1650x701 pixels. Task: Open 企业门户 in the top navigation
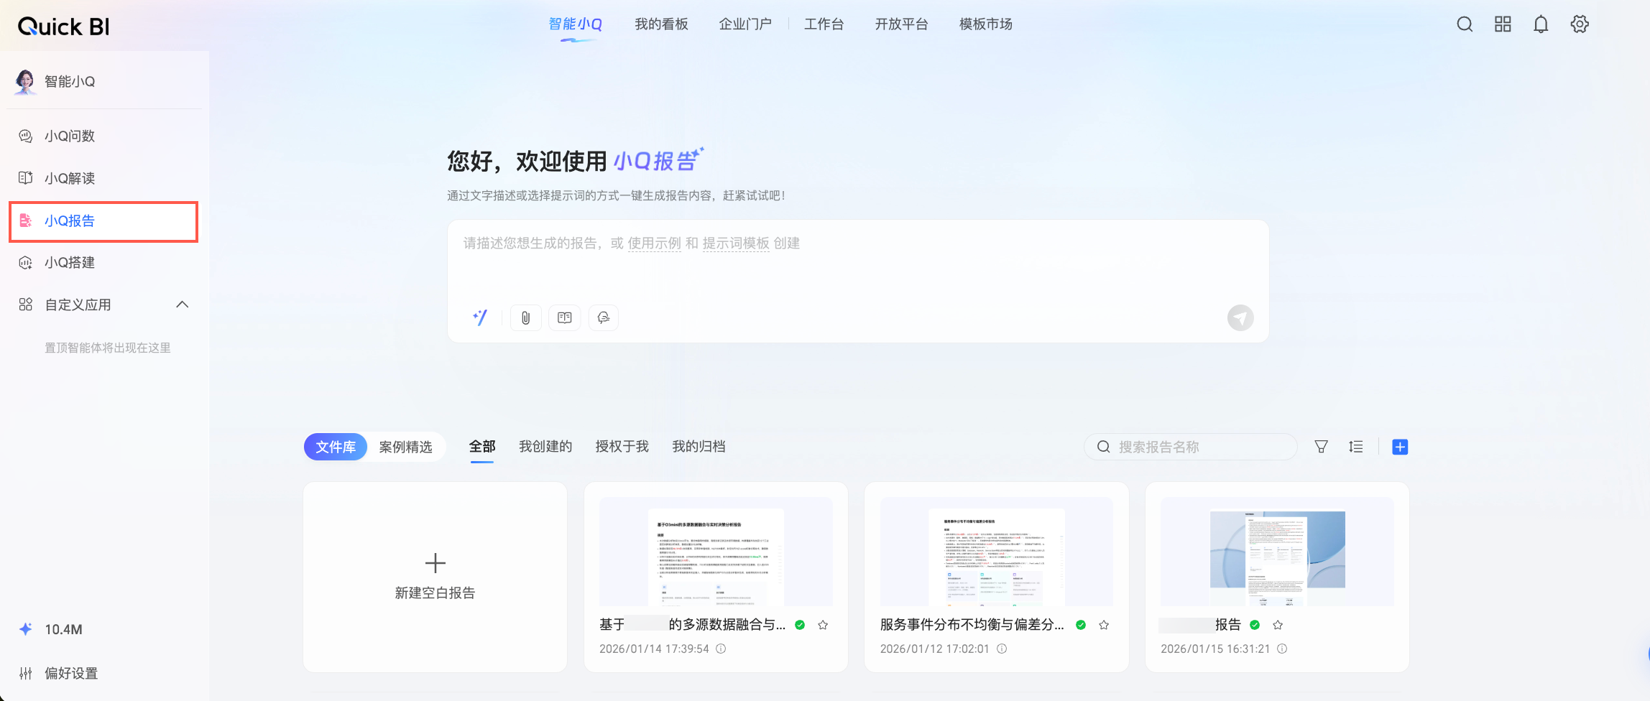(746, 24)
